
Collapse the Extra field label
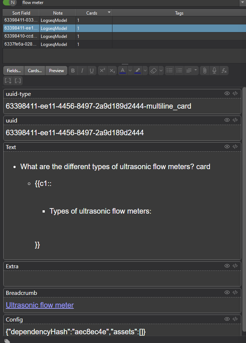(x=12, y=266)
